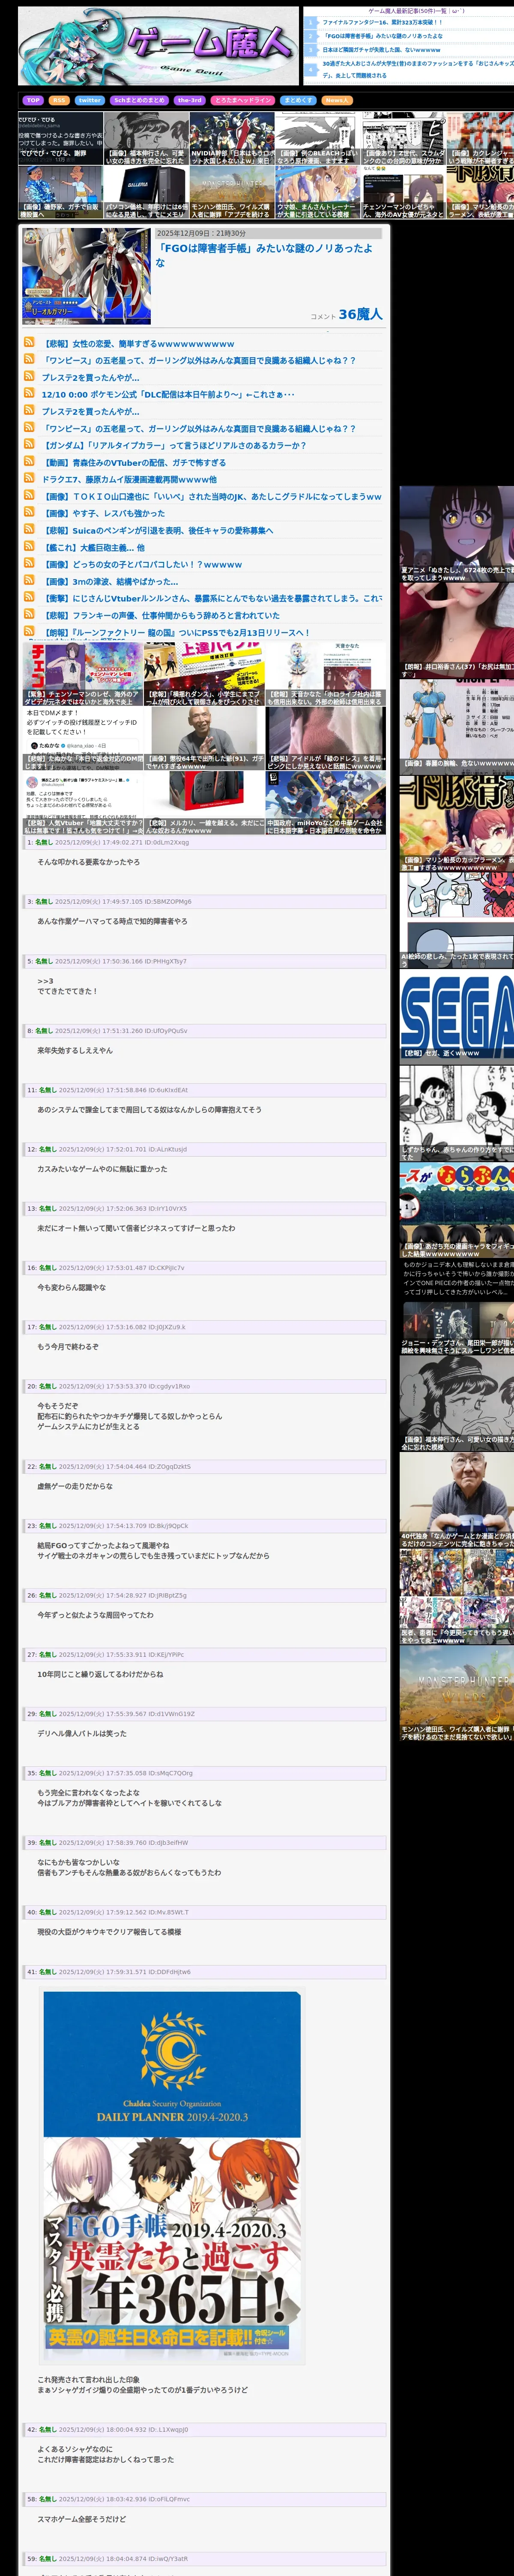Click RSS icon beside Suicaのペンギン headline
Screen dimensions: 514x2576
click(x=30, y=529)
